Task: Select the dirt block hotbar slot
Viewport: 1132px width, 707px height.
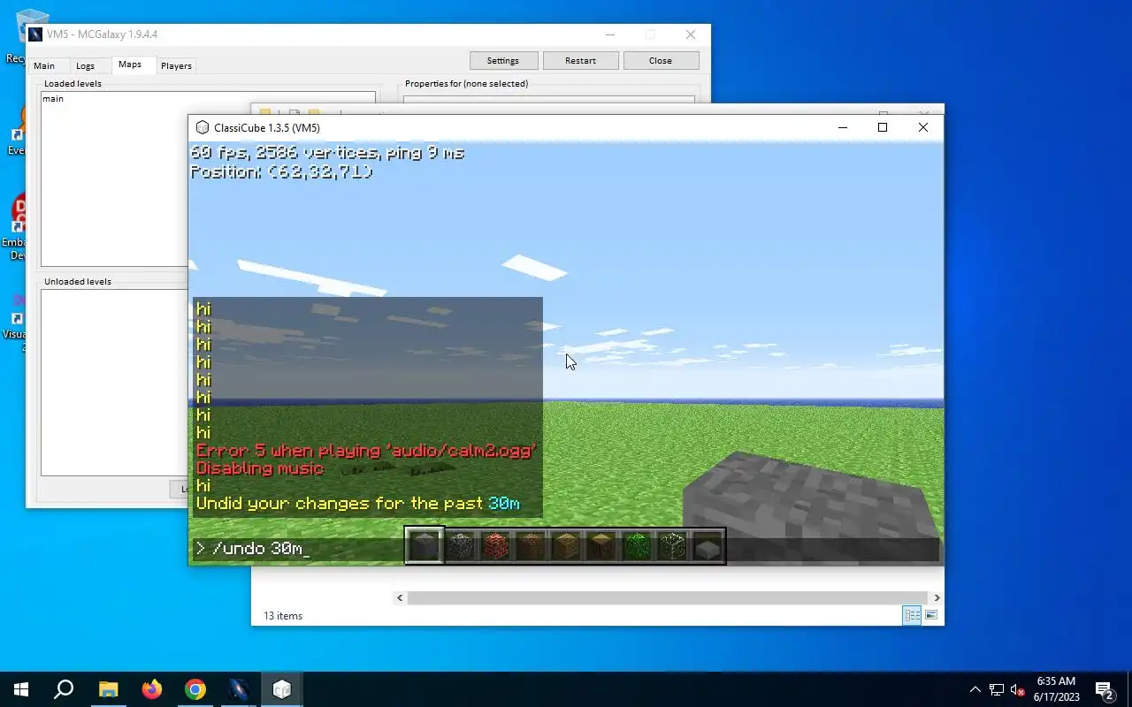Action: coord(531,546)
